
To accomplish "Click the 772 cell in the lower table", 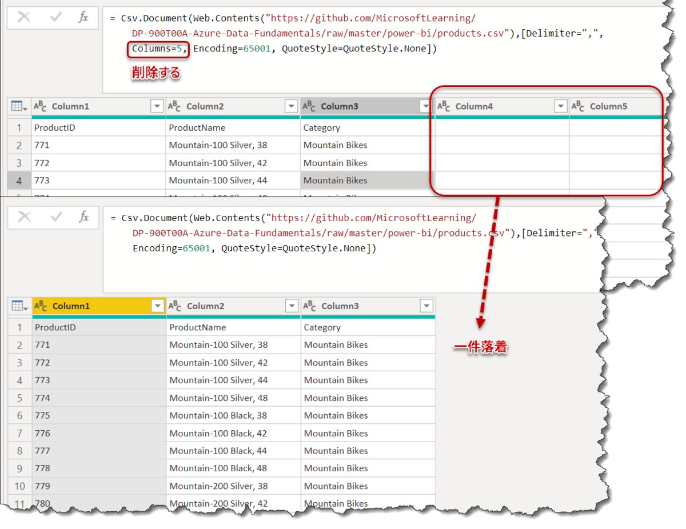I will (99, 363).
